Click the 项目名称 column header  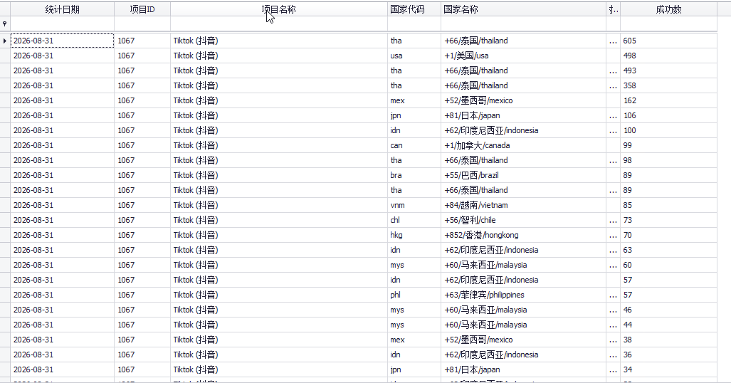(279, 9)
